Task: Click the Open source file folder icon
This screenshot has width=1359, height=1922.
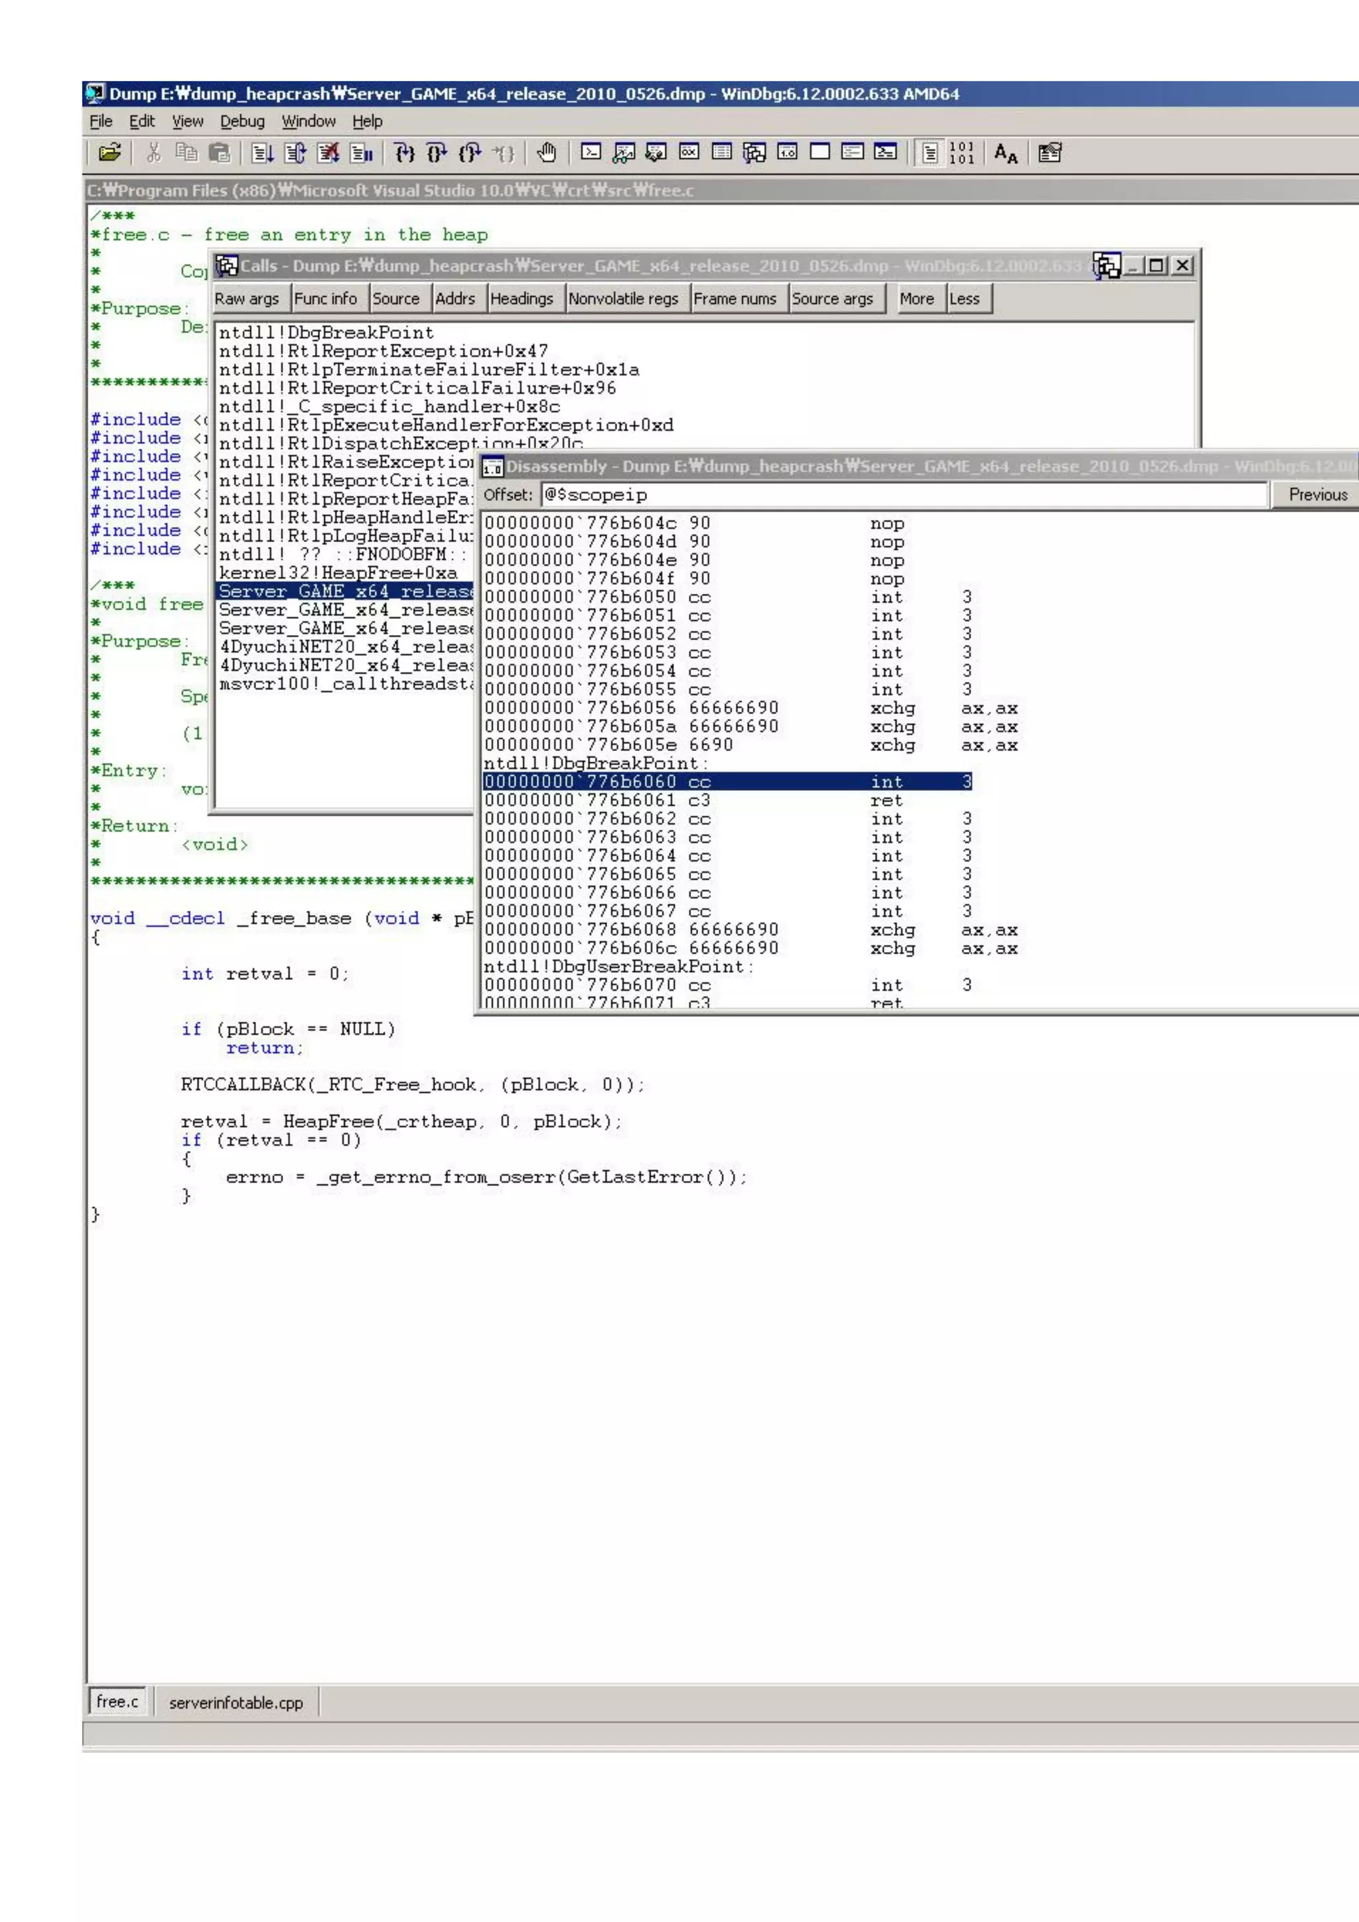Action: [109, 153]
